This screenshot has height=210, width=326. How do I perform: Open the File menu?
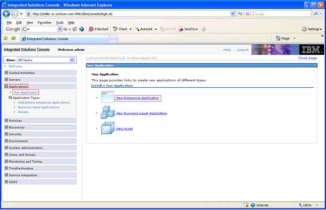tap(9, 22)
